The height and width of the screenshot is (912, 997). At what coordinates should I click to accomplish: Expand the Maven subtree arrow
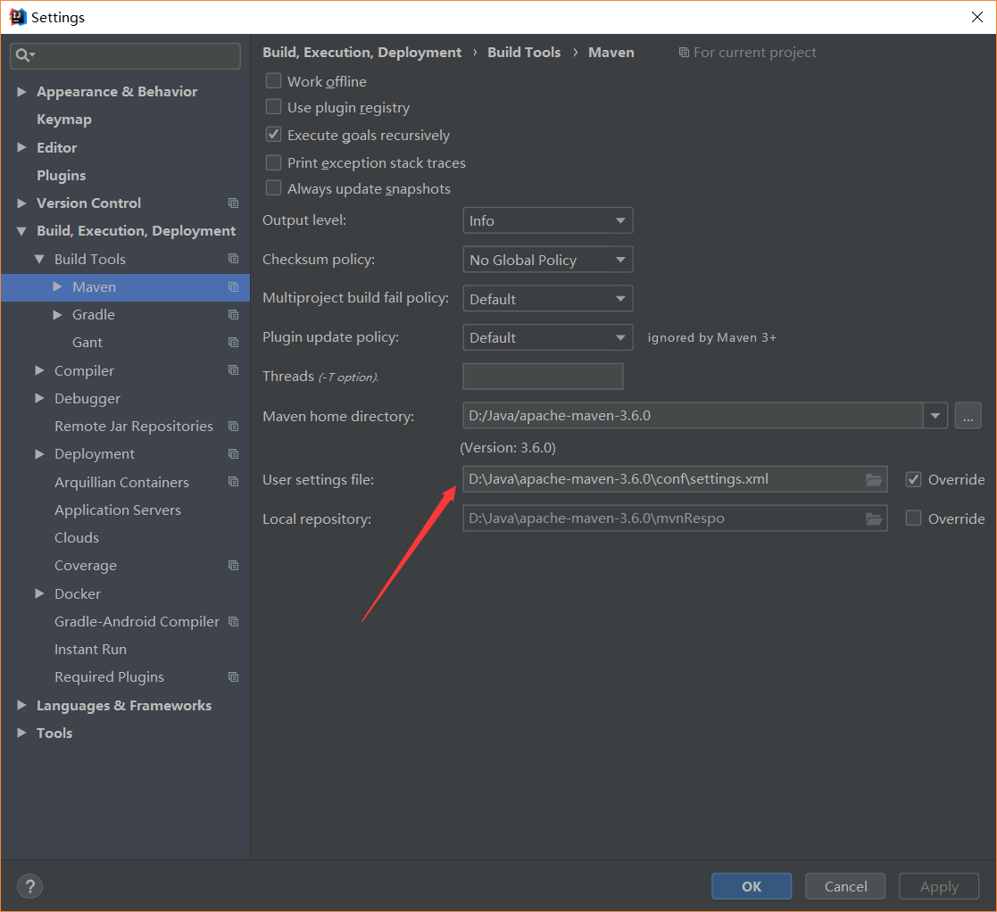pyautogui.click(x=57, y=286)
